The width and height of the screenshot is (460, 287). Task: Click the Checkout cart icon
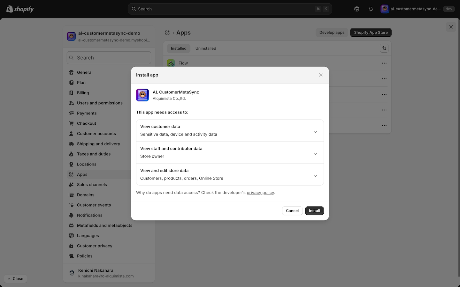point(71,123)
